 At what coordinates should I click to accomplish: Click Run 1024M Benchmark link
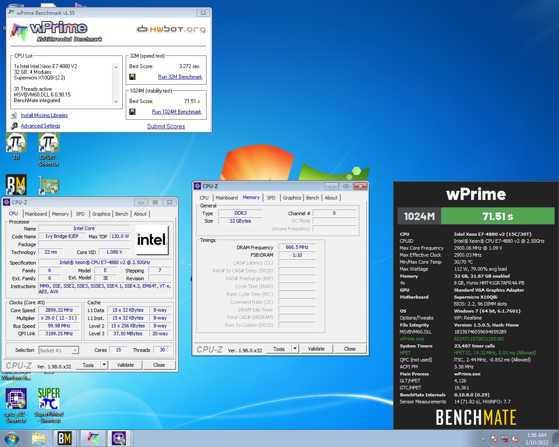176,112
